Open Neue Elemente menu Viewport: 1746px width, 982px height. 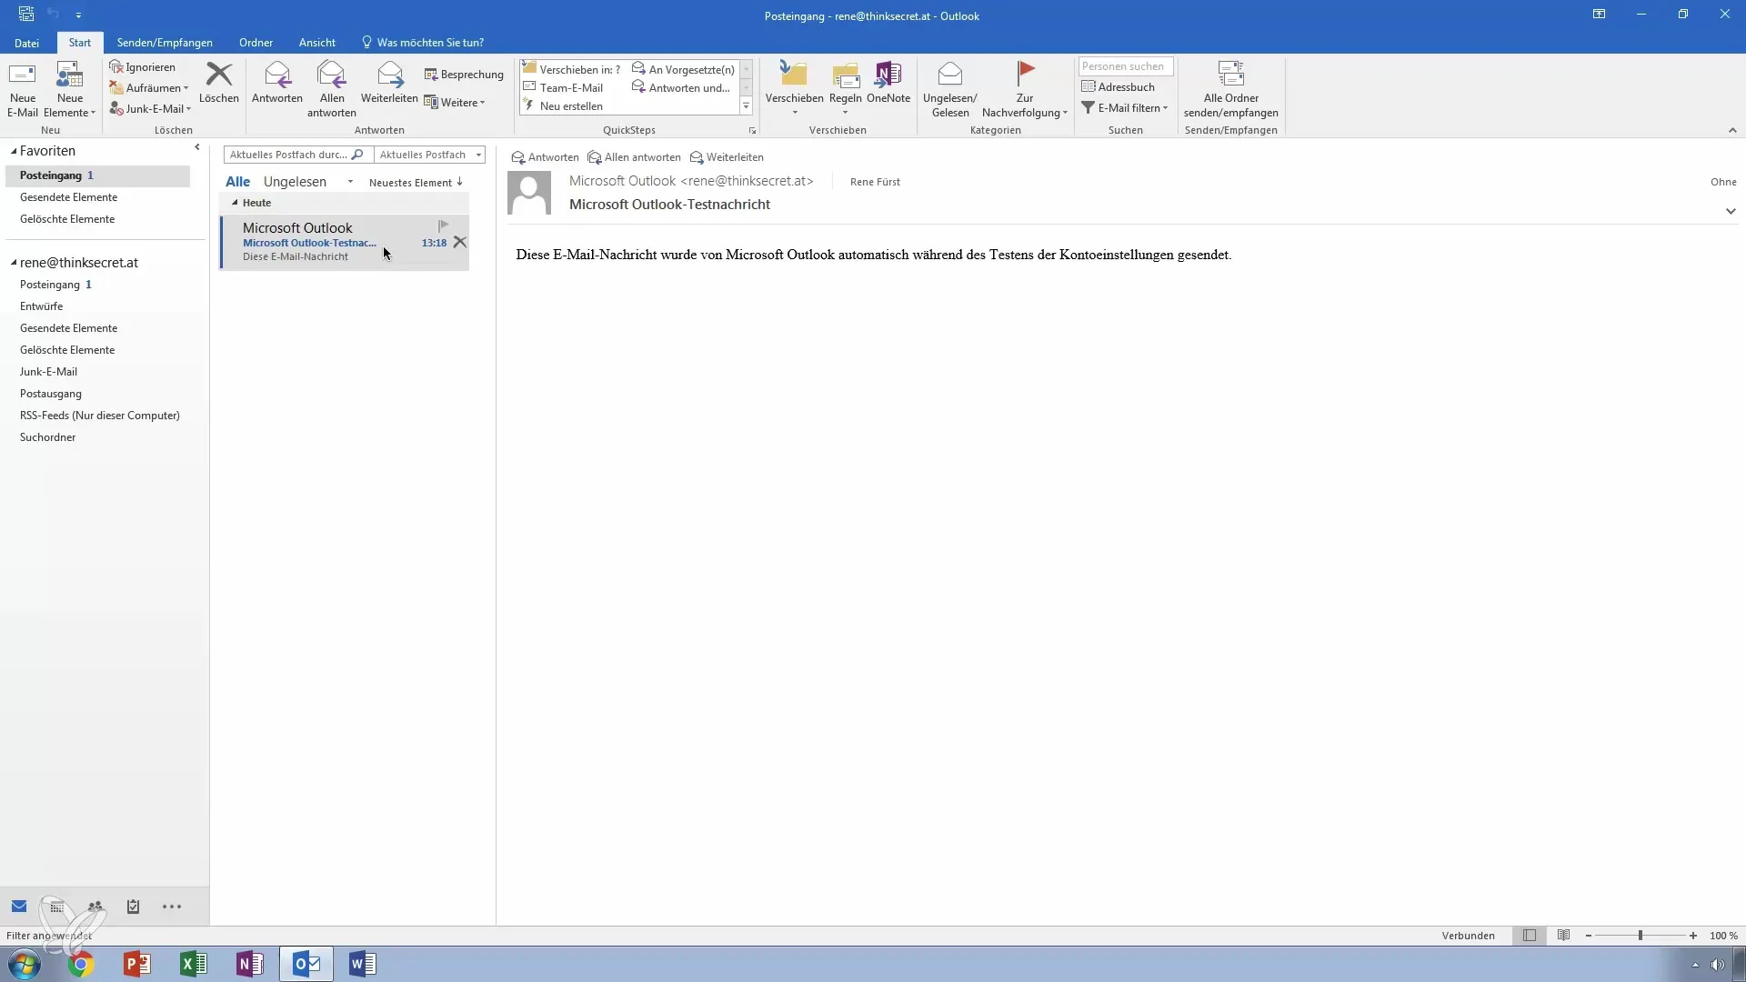click(x=69, y=90)
